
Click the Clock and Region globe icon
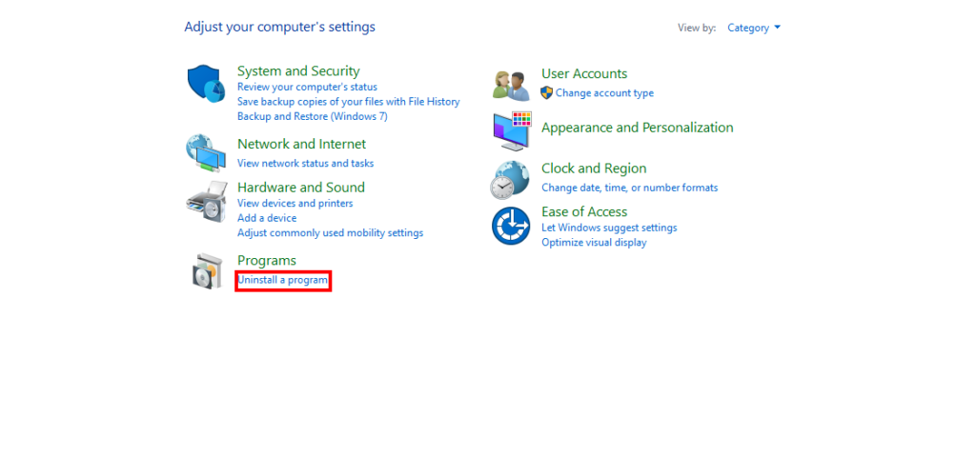point(510,179)
